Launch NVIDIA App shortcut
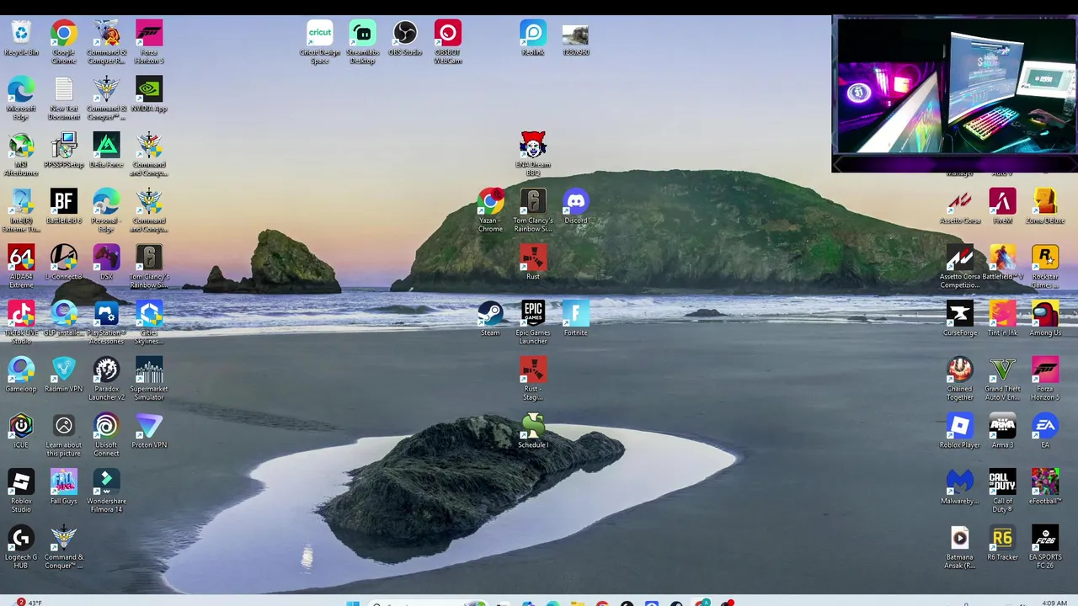 coord(149,94)
